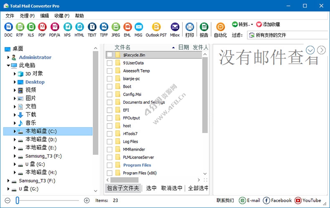Open the YouTube link icon
330x208 pixels.
click(298, 201)
